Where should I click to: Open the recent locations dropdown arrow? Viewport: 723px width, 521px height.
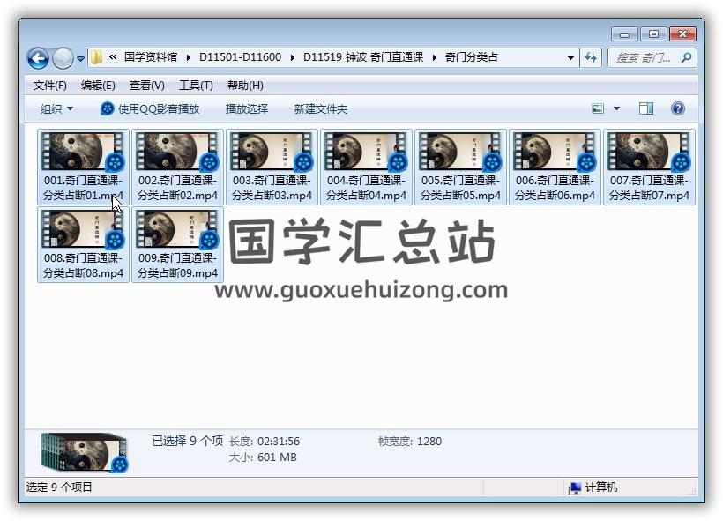[x=80, y=59]
